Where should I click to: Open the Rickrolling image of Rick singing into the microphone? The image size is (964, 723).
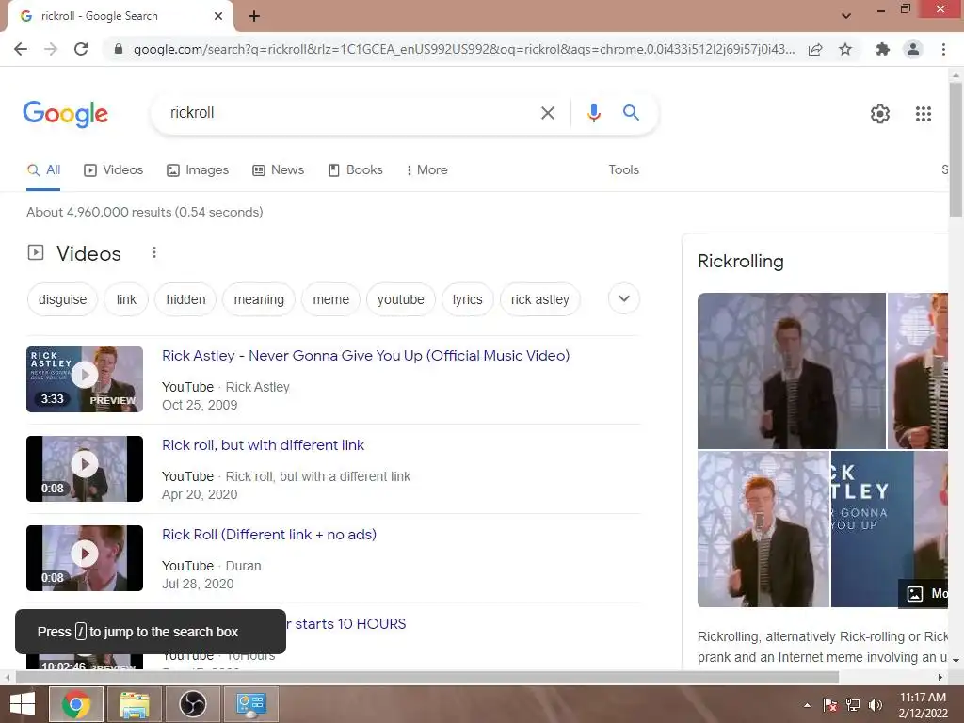[x=763, y=529]
